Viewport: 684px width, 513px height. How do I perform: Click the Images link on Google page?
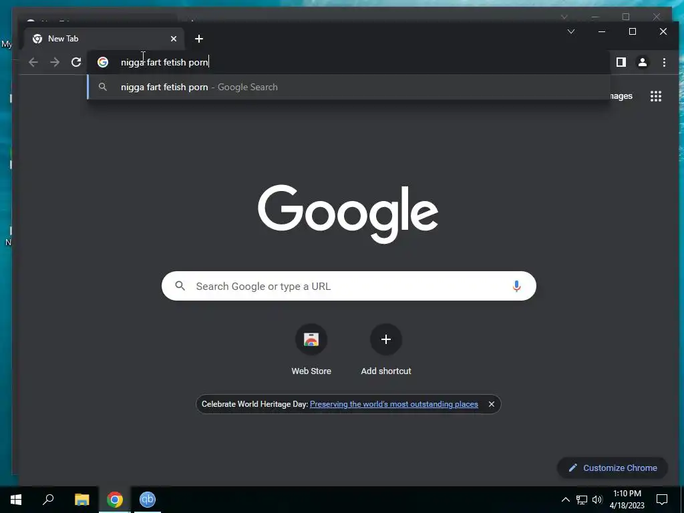(621, 96)
